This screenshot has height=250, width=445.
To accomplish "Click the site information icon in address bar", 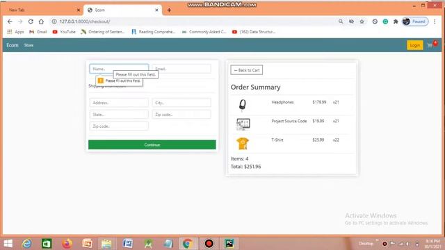I will click(x=54, y=22).
